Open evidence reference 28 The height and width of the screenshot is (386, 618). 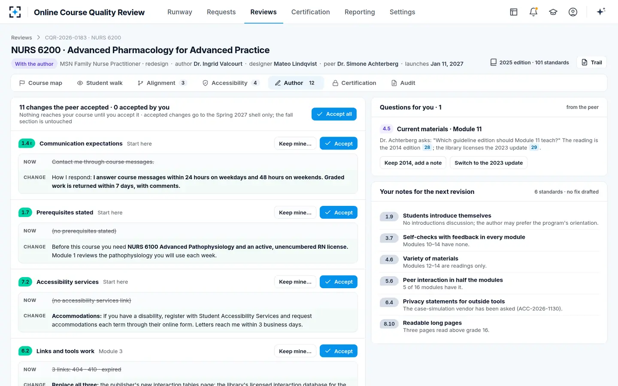pyautogui.click(x=427, y=148)
